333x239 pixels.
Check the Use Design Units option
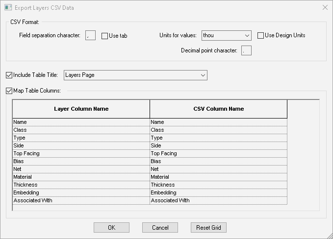point(261,35)
